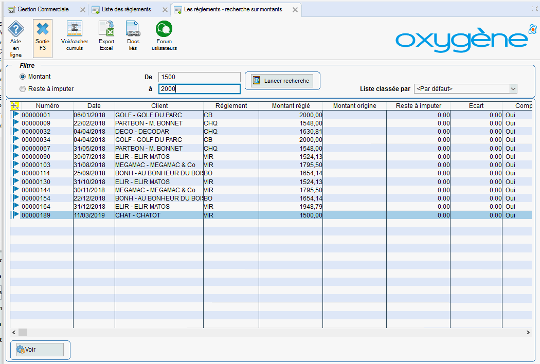Sort by the Numéro column header
Screen dimensions: 540x364
[x=47, y=106]
